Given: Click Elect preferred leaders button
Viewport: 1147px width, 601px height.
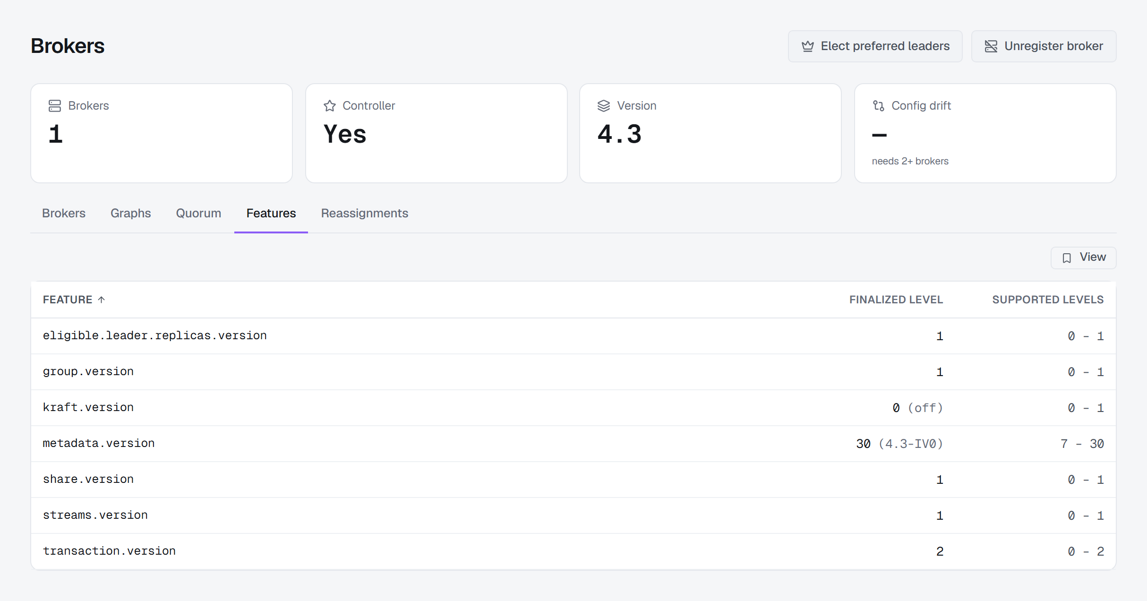Looking at the screenshot, I should point(875,46).
